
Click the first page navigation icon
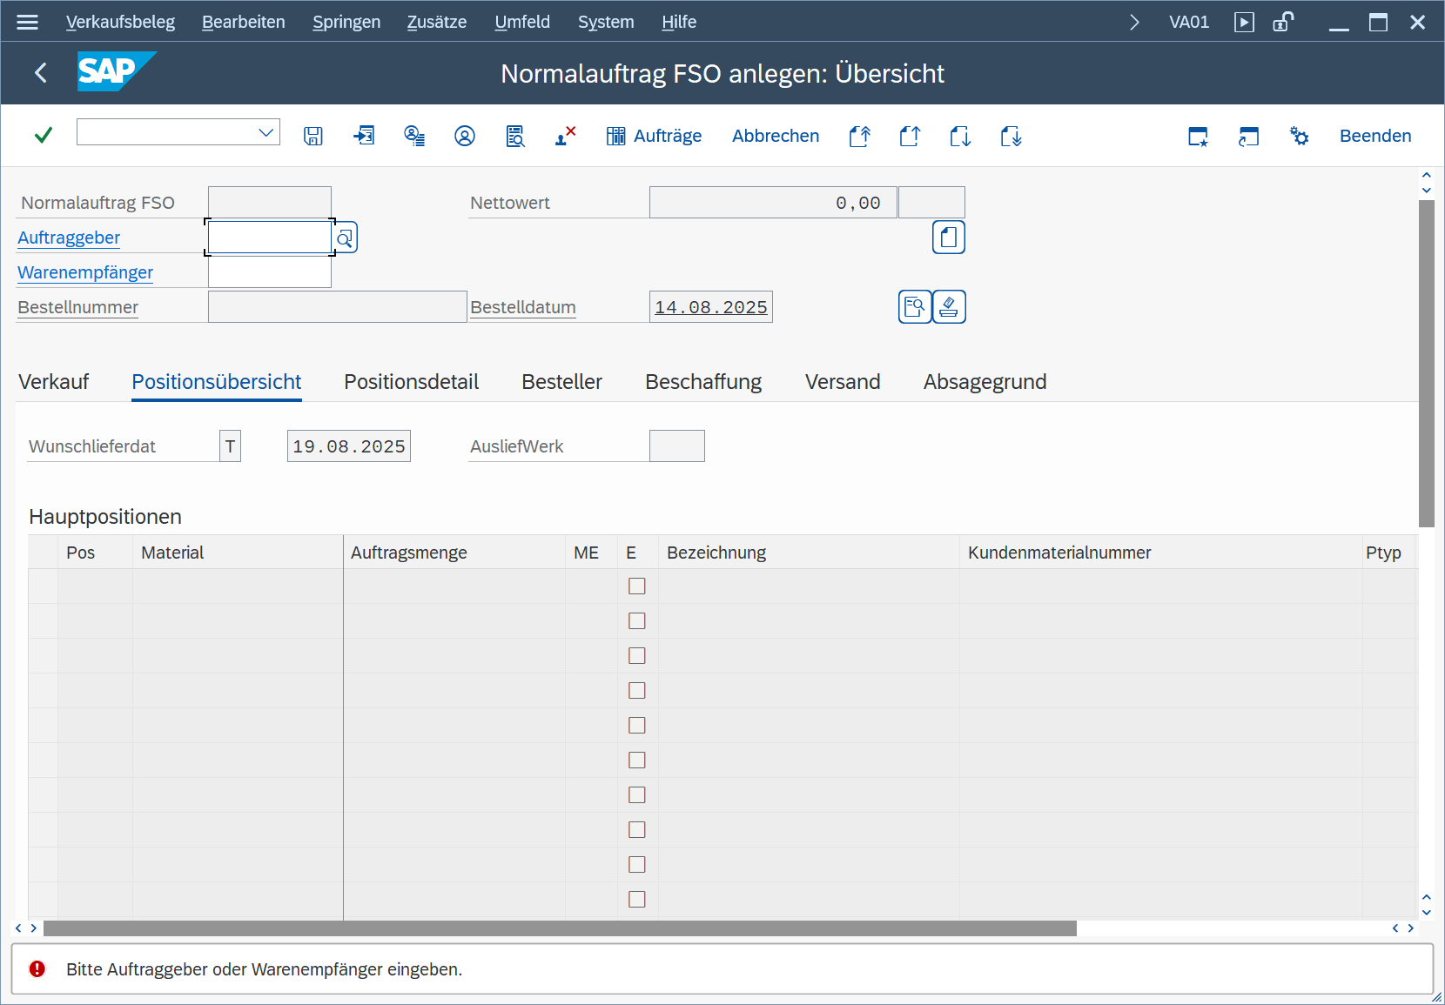pyautogui.click(x=859, y=136)
